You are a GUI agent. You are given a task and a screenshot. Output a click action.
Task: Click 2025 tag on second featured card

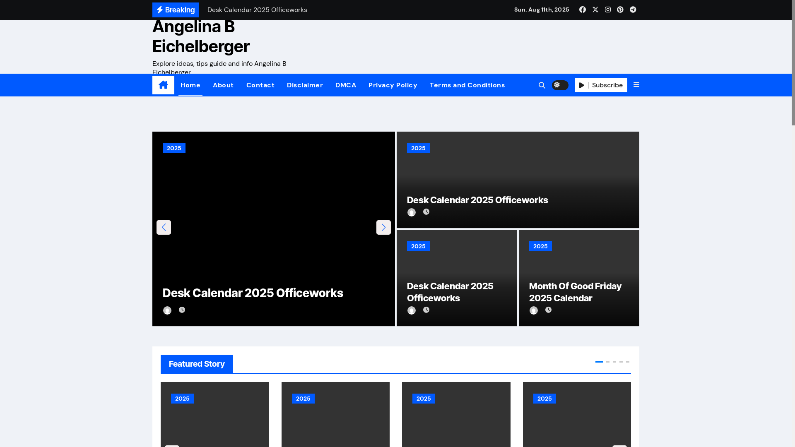pos(303,399)
